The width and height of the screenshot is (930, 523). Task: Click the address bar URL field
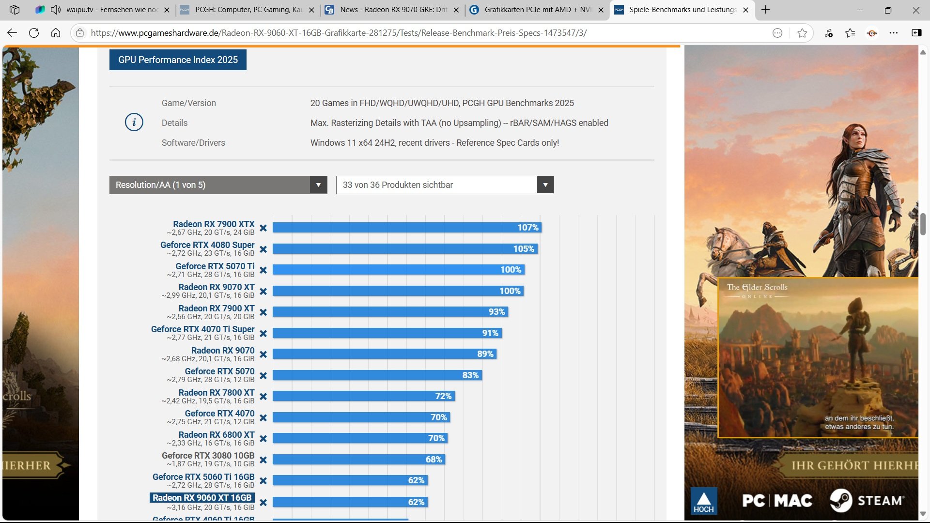pyautogui.click(x=339, y=33)
